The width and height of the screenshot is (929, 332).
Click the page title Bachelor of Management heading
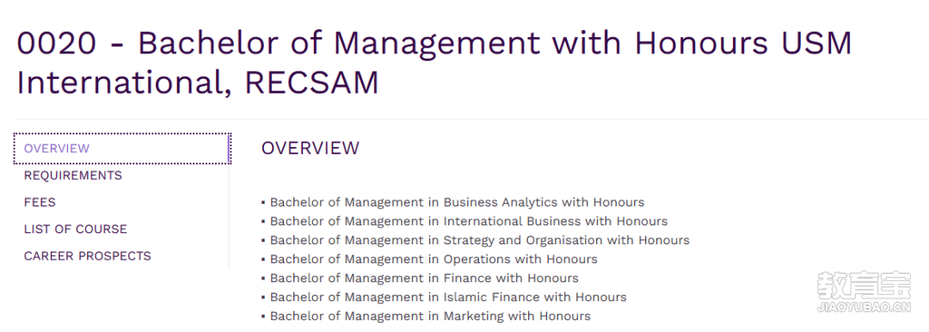[434, 62]
